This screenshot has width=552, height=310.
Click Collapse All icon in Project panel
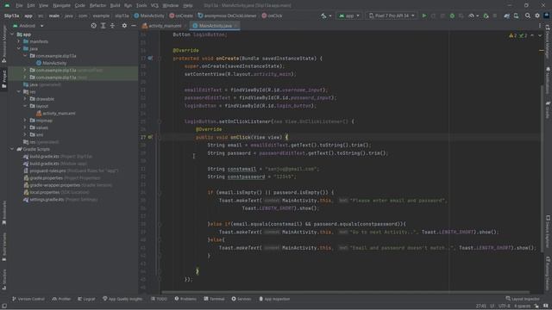click(112, 26)
